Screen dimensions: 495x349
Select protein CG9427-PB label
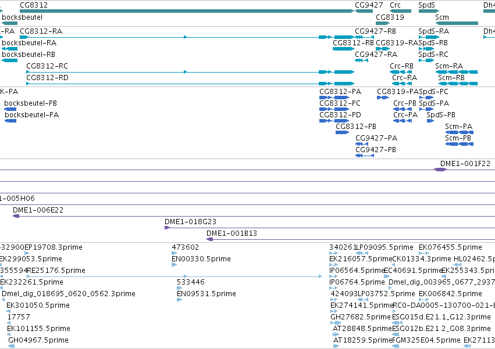[376, 150]
